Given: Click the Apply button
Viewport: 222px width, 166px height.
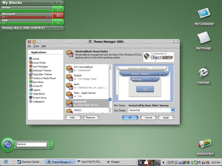Looking at the screenshot, I should [166, 117].
